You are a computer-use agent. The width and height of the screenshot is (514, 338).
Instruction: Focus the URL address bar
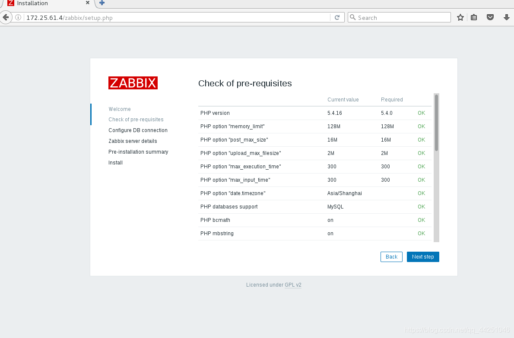pos(177,18)
